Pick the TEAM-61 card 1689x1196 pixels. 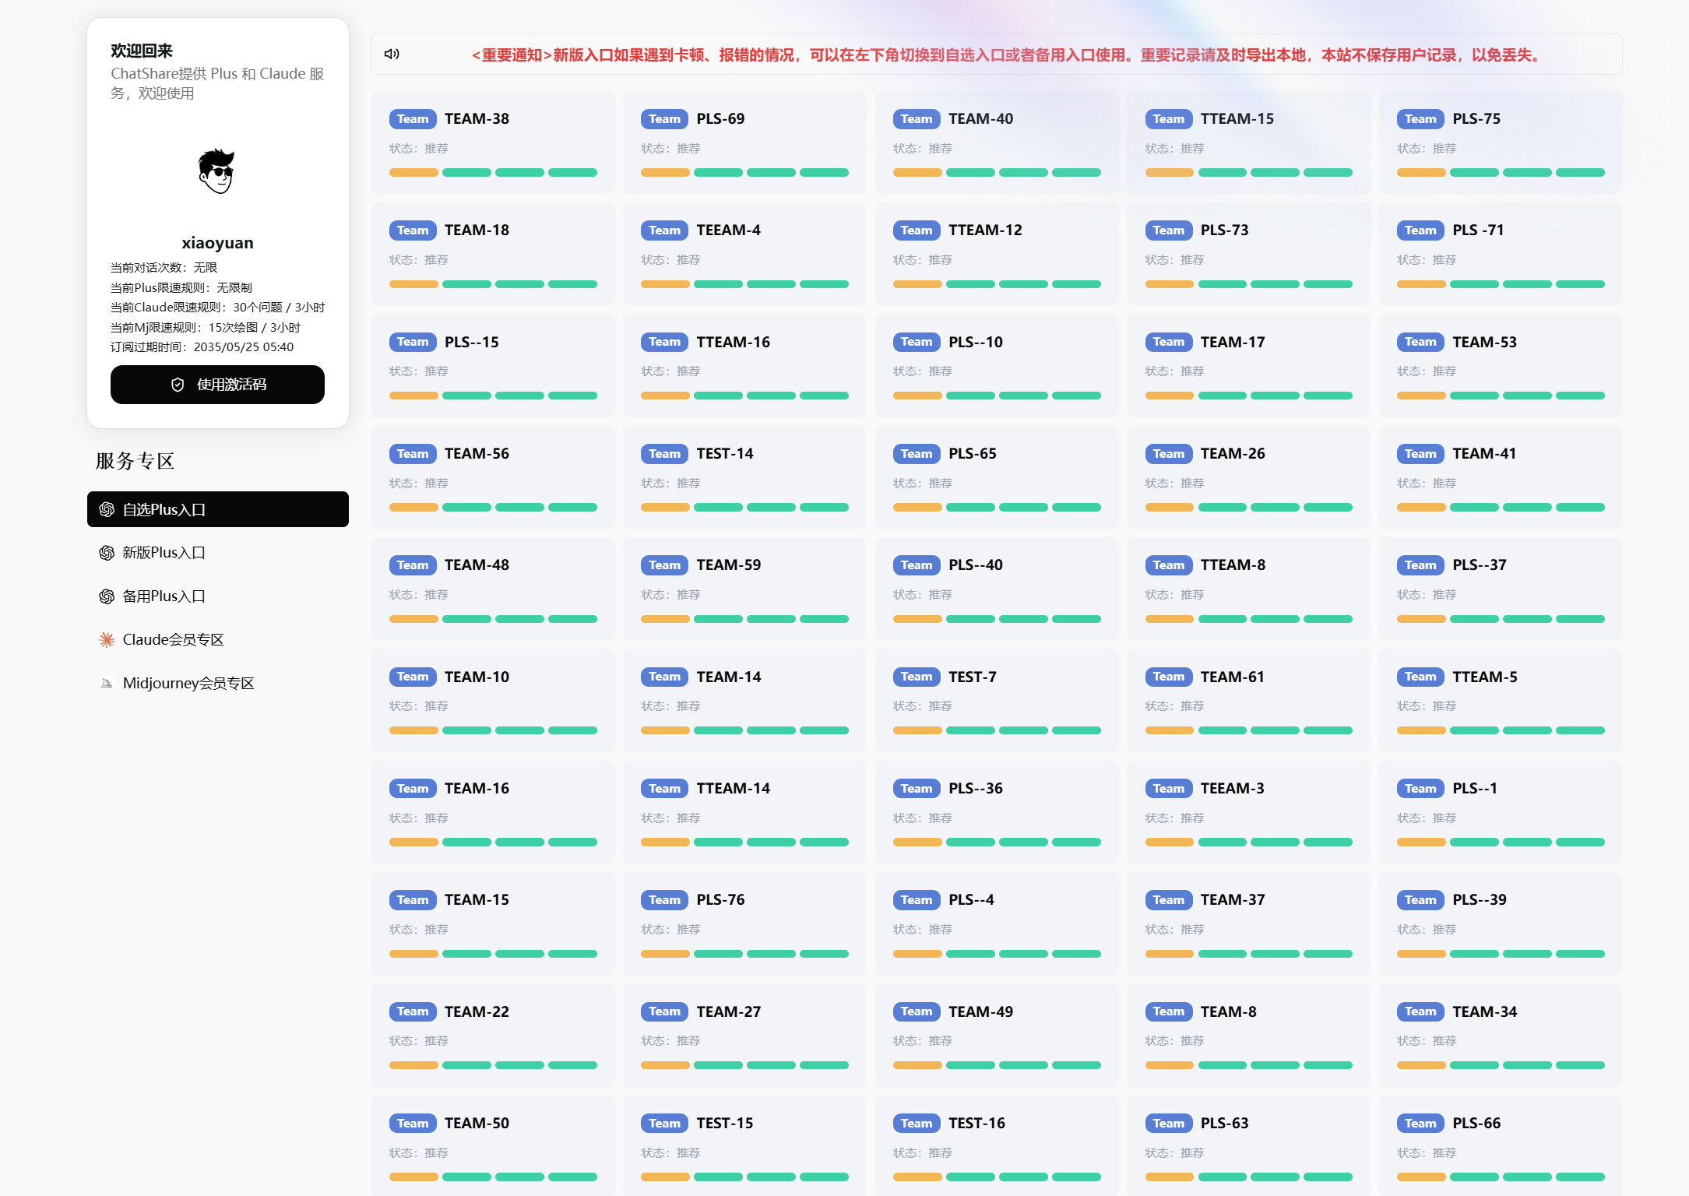pos(1248,700)
